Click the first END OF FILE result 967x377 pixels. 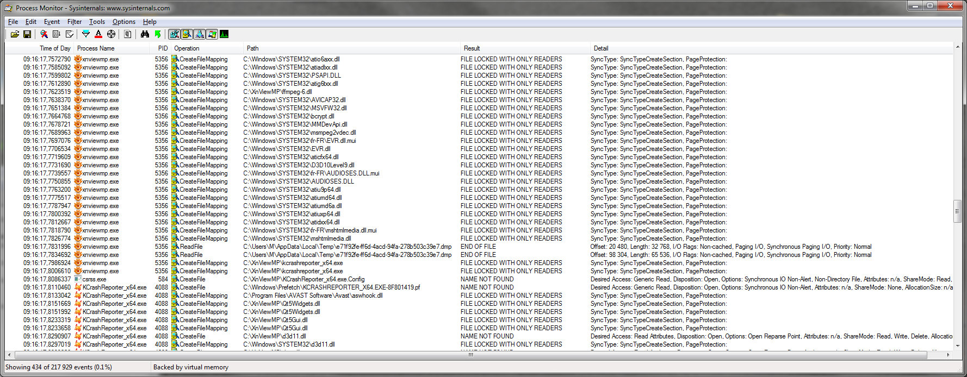[x=478, y=247]
